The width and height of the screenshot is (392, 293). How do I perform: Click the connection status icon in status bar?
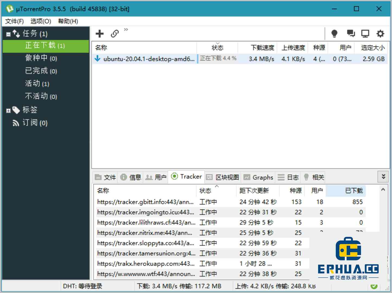tap(374, 286)
